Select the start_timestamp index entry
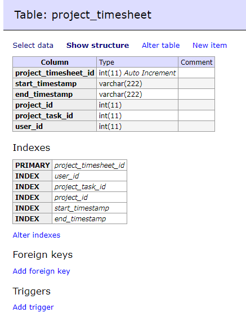Viewport: 246px width, 317px height. click(90, 208)
